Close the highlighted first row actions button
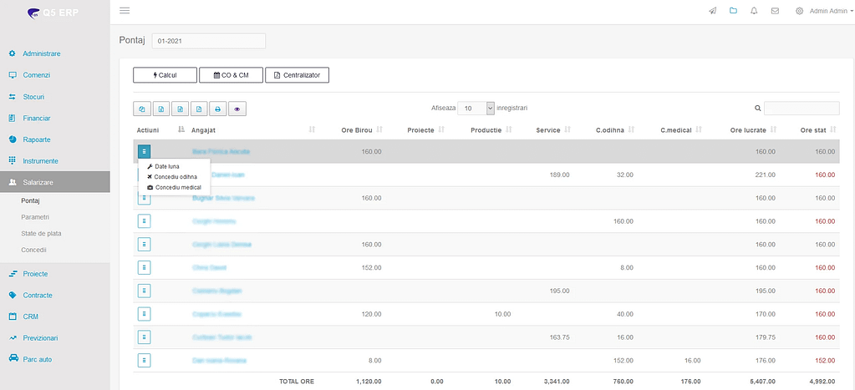The width and height of the screenshot is (855, 390). point(144,151)
